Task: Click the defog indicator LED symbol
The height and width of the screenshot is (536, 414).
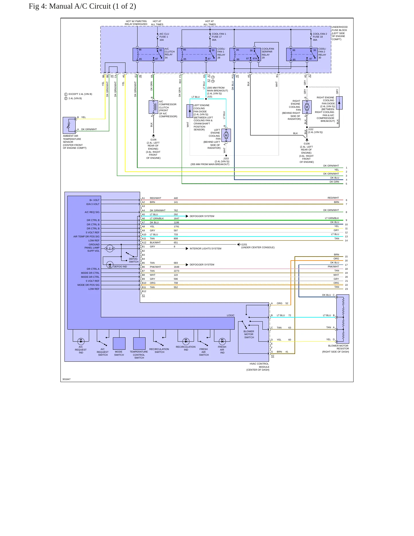Action: tap(110, 265)
